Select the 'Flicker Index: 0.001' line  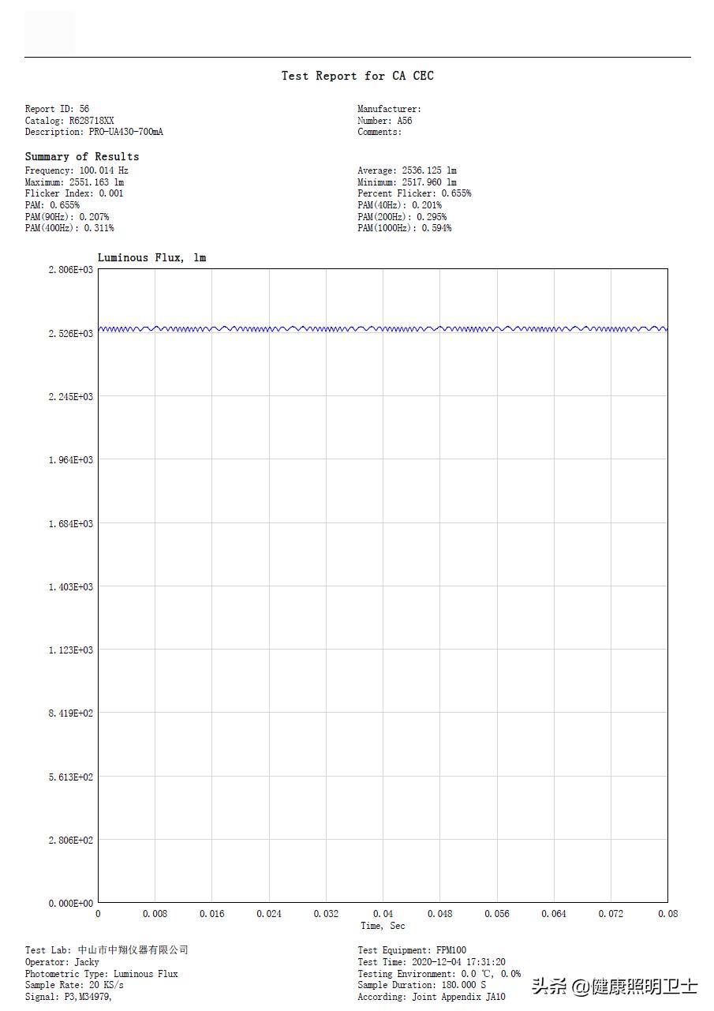pyautogui.click(x=74, y=193)
